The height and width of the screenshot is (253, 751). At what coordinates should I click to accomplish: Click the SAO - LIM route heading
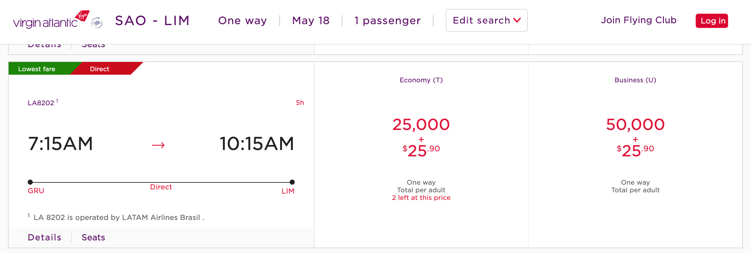click(152, 21)
